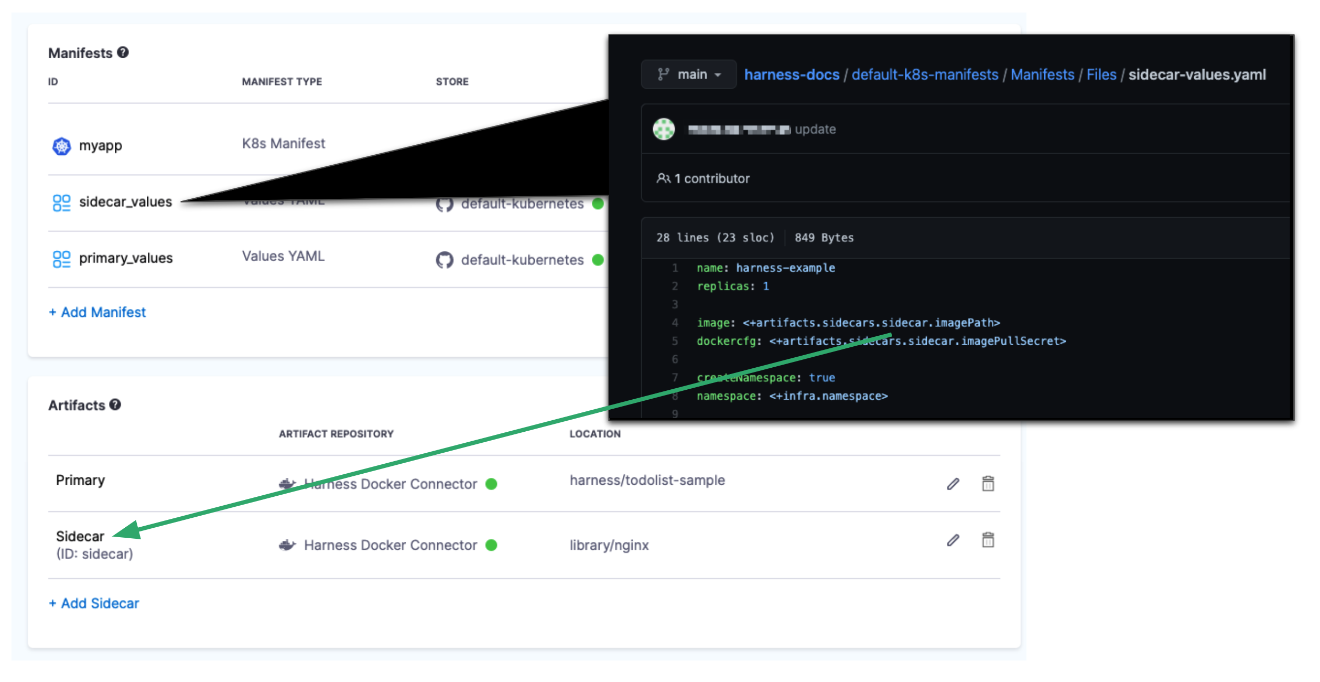Click the 1 contributor text
Screen dimensions: 1320x682
point(711,178)
